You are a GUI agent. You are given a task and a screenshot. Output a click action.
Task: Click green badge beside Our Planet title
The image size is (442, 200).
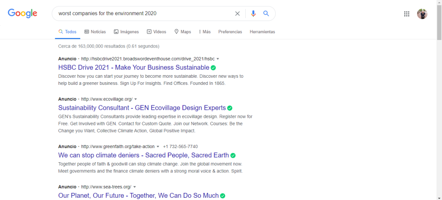coord(223,196)
